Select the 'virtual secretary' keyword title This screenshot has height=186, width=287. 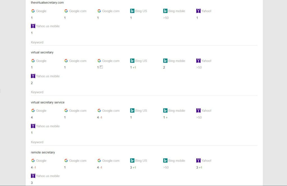tap(42, 52)
